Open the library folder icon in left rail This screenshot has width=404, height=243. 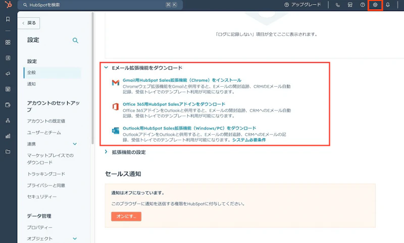(x=8, y=152)
